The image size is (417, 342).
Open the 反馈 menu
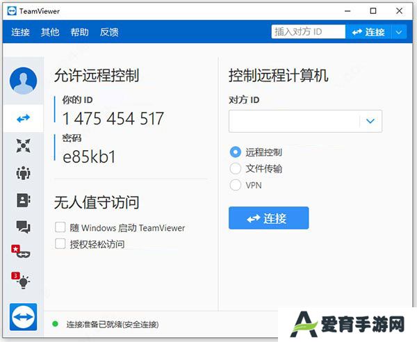pos(109,32)
